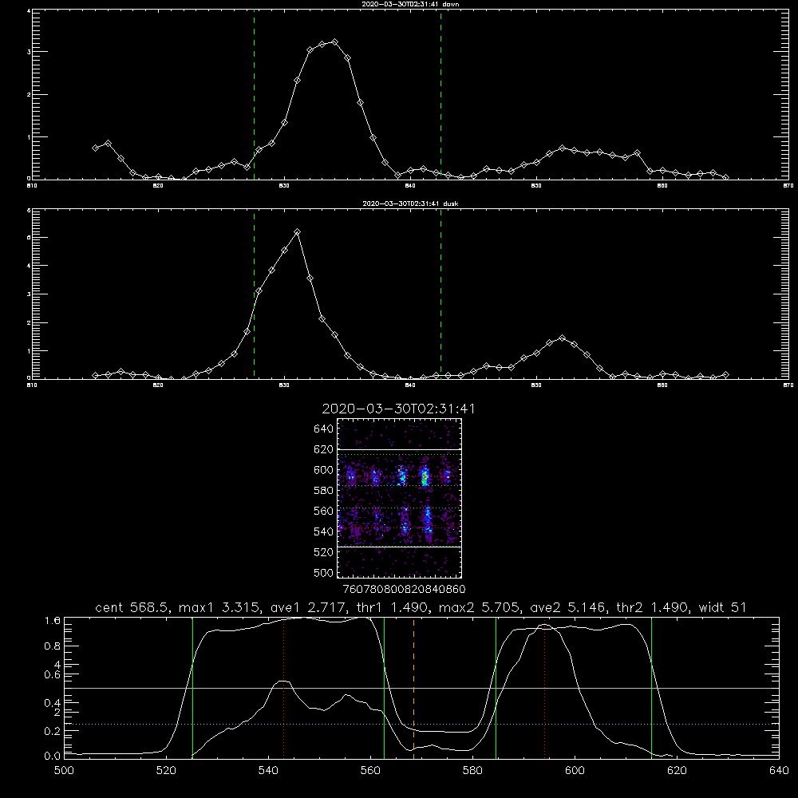
Task: Click the x-axis number string below spectral image
Action: pos(404,590)
